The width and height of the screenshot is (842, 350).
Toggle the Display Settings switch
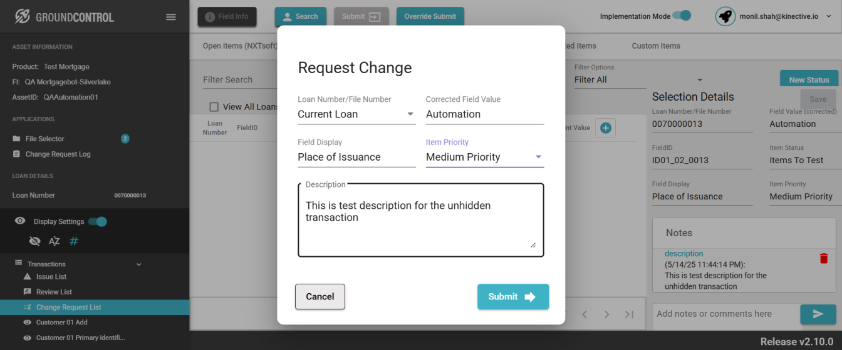pyautogui.click(x=98, y=221)
